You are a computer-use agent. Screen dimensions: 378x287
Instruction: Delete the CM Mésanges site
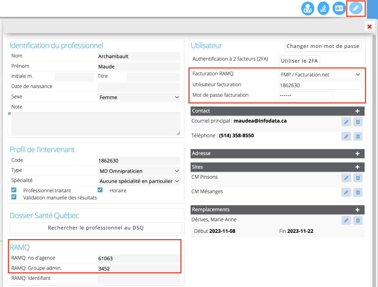tap(358, 192)
